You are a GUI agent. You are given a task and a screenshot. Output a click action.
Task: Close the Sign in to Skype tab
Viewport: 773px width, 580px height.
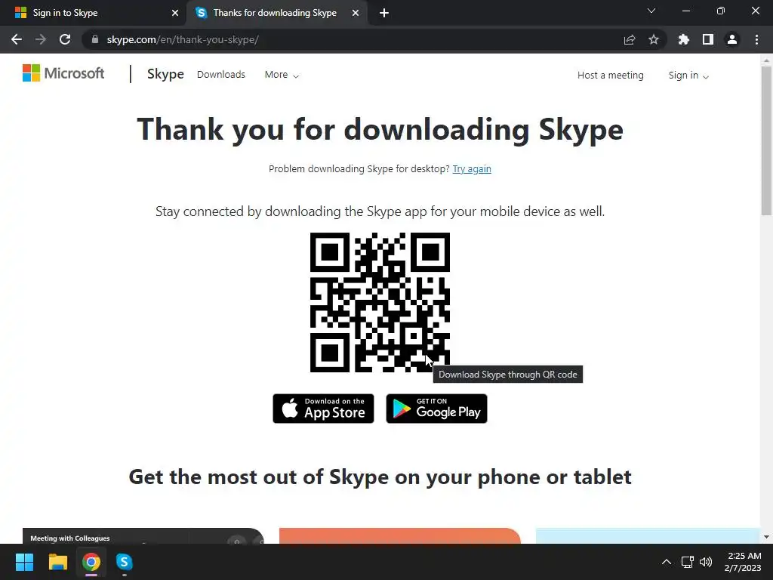pos(175,13)
